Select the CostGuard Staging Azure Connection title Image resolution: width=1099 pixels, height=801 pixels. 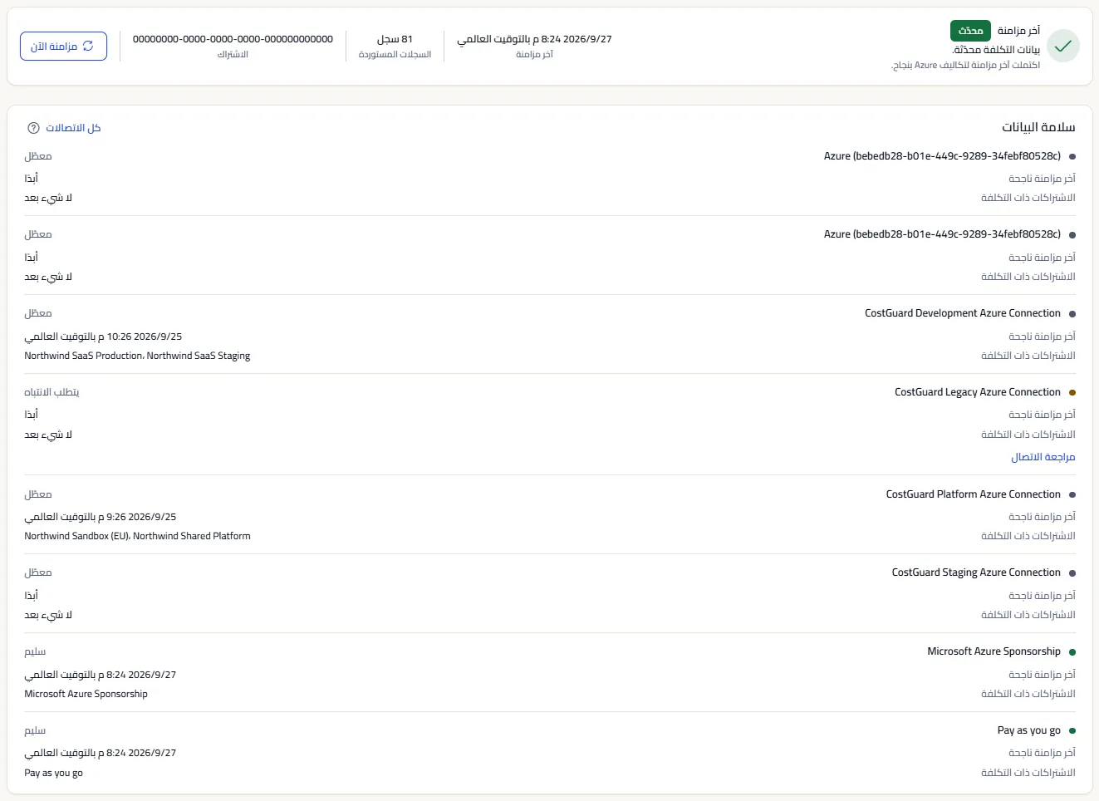tap(976, 572)
